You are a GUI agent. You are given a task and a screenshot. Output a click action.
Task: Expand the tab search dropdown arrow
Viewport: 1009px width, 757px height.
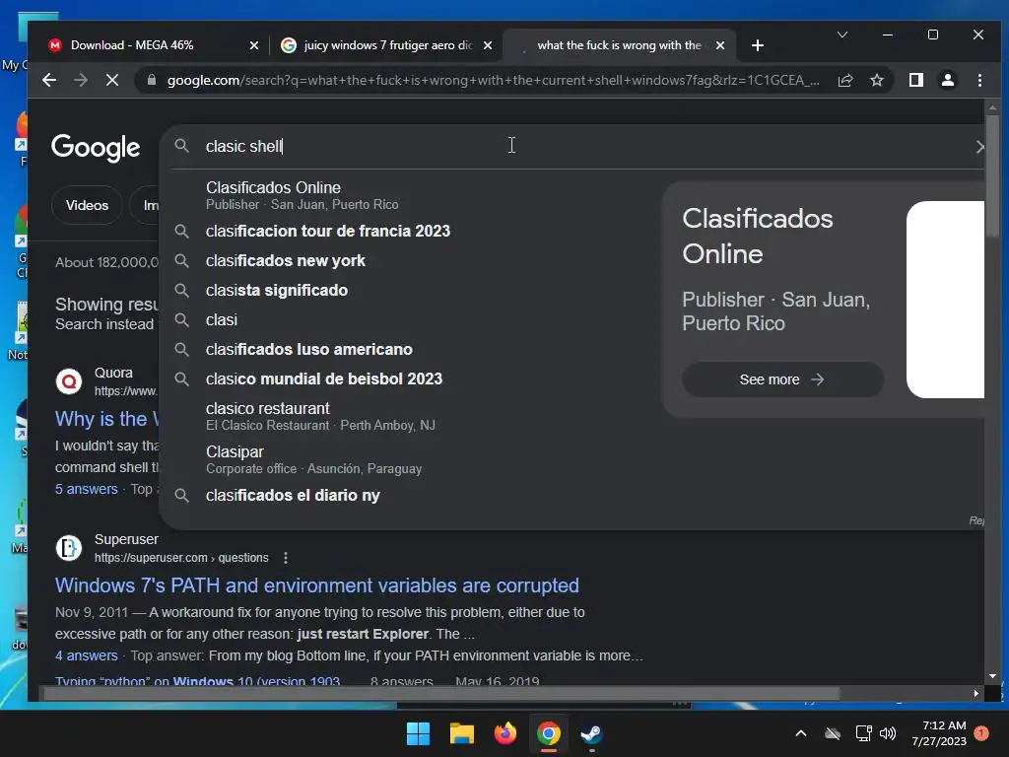point(841,34)
